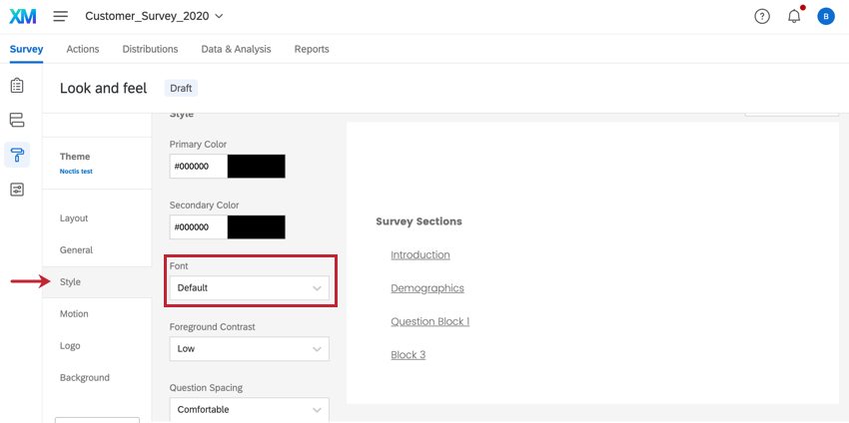The image size is (849, 423).
Task: Select the Look and feel paint roller icon
Action: 17,155
